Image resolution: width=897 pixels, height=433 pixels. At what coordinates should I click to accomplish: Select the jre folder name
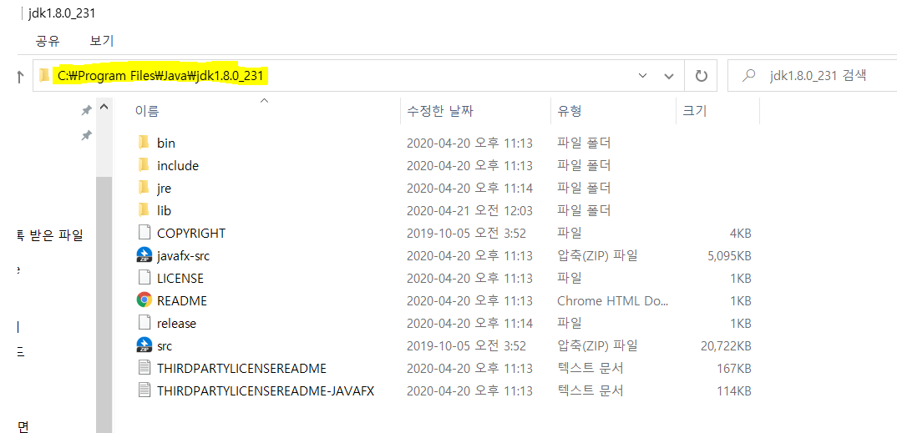164,188
